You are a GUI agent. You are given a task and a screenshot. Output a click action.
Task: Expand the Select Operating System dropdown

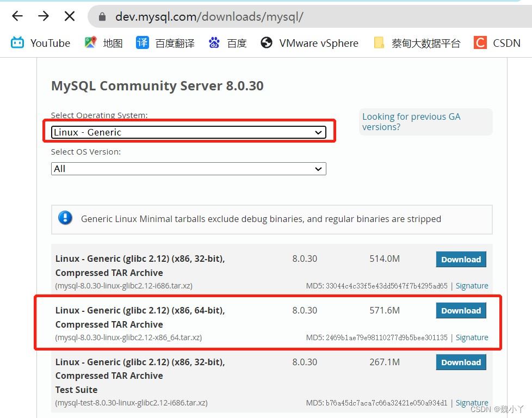pos(188,132)
